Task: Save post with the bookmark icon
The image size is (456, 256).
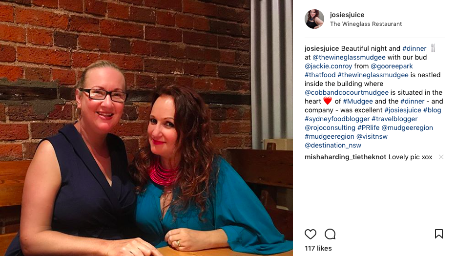Action: coord(439,234)
